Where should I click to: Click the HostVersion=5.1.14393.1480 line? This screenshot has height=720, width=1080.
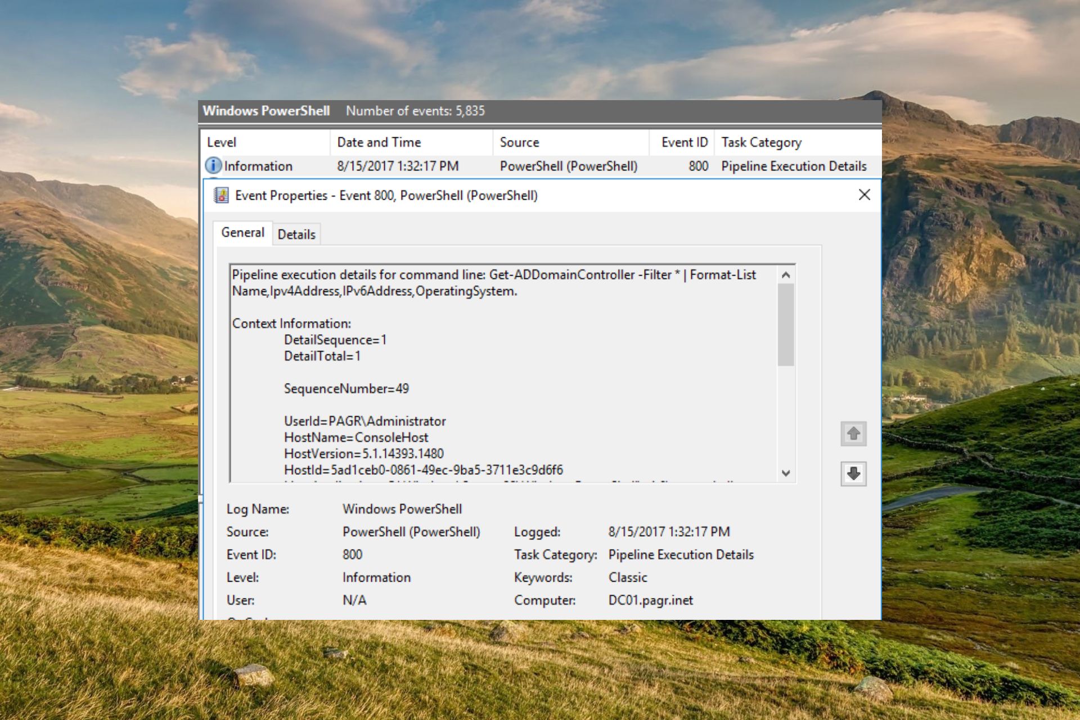click(x=364, y=453)
